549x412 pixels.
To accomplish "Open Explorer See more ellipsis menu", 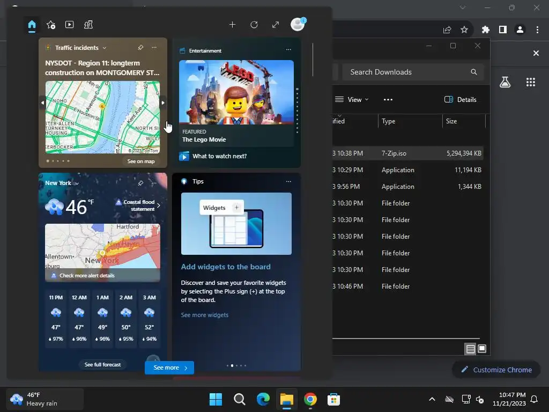I will pos(388,100).
